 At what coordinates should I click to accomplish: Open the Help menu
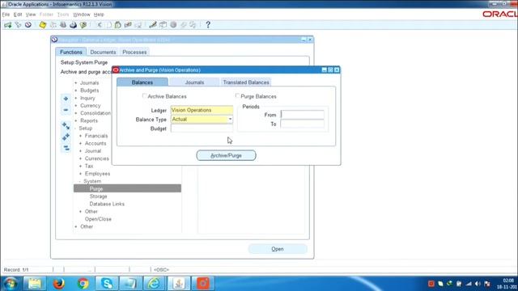[x=99, y=15]
